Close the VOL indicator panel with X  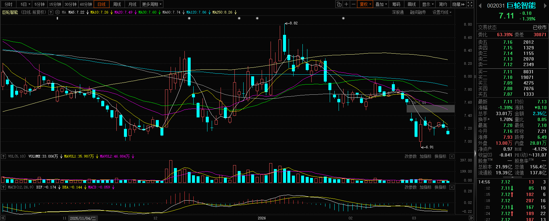click(452, 156)
